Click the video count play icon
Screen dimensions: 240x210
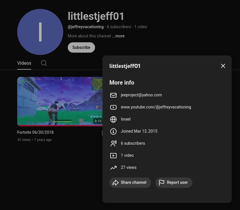pos(113,156)
